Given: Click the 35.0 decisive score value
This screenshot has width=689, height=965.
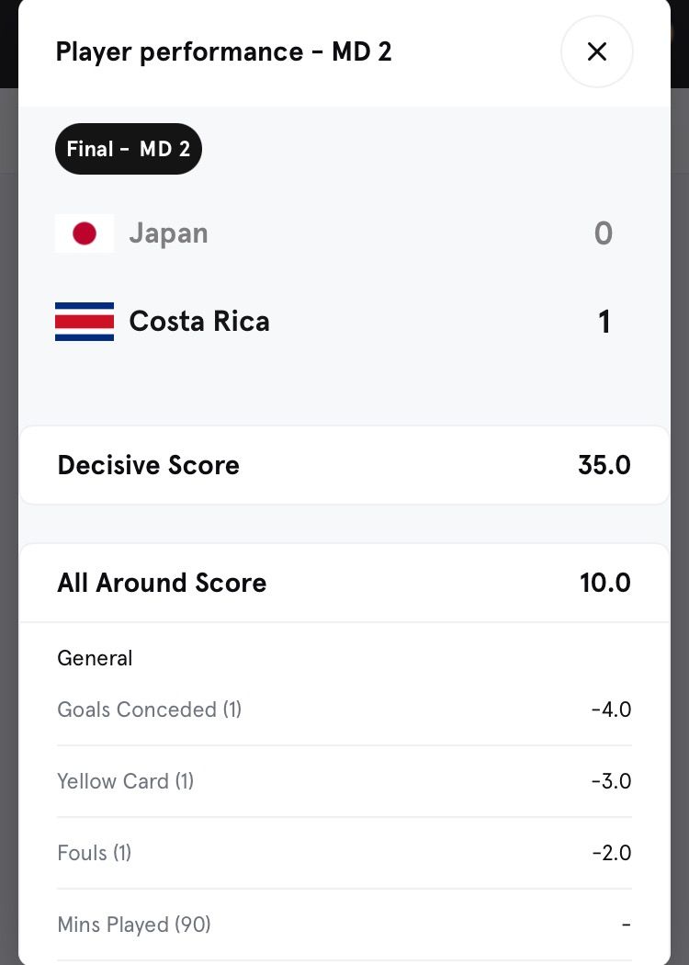Looking at the screenshot, I should pos(604,465).
